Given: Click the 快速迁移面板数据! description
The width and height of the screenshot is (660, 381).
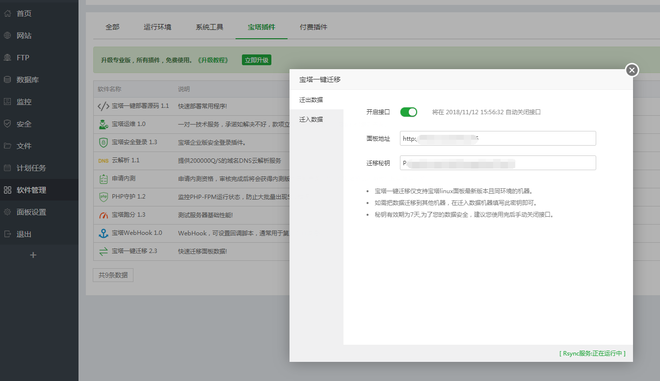Looking at the screenshot, I should point(203,251).
